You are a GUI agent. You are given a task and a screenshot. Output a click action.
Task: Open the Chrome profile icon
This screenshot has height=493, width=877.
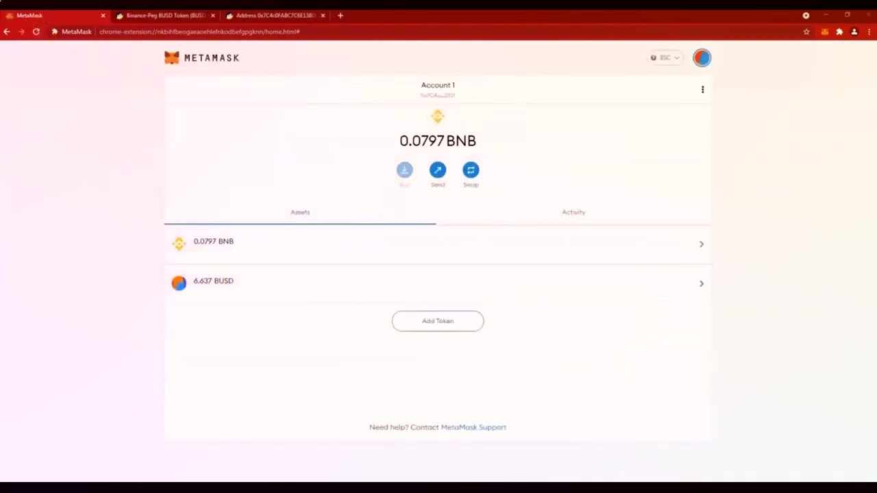point(854,31)
